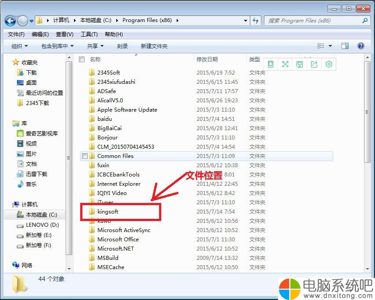Screen dimensions: 375x300
Task: Click the navigation pane scrollbar thumb
Action: pyautogui.click(x=69, y=158)
